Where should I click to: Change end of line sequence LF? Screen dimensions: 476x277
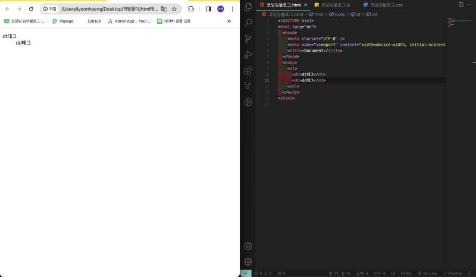pyautogui.click(x=393, y=273)
